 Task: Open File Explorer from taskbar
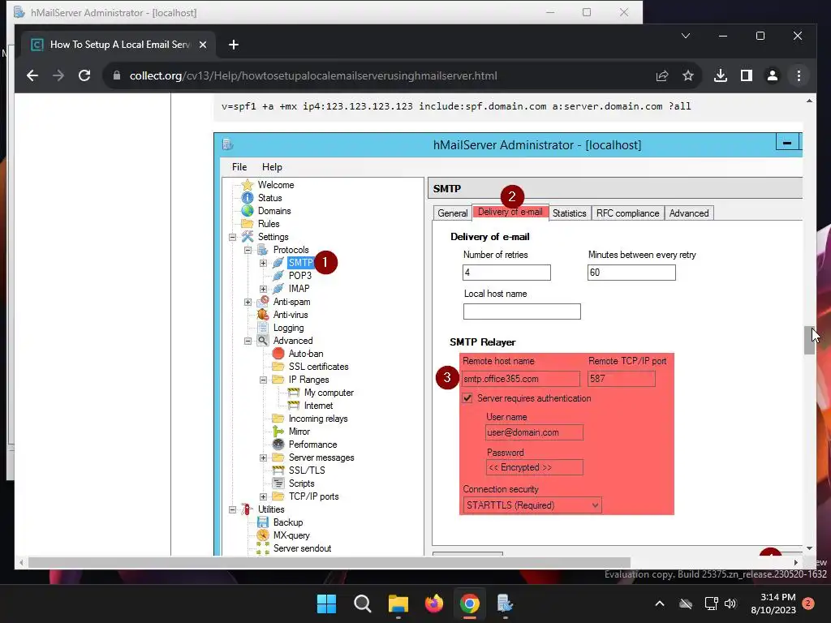pos(398,604)
